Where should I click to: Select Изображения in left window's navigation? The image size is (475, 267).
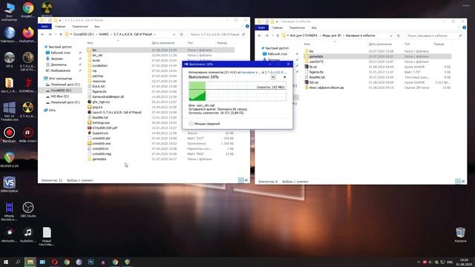(60, 70)
